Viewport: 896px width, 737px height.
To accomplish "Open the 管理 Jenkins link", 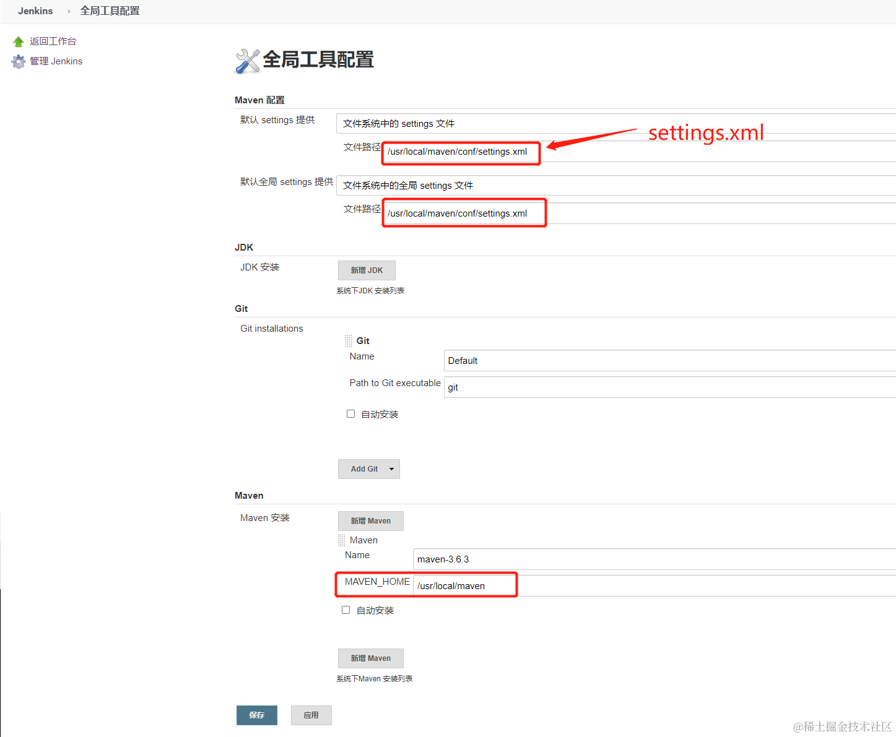I will coord(56,61).
